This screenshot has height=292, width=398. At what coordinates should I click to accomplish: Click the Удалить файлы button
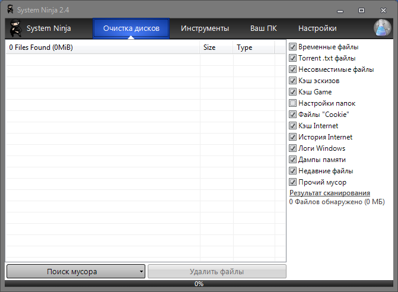point(216,271)
